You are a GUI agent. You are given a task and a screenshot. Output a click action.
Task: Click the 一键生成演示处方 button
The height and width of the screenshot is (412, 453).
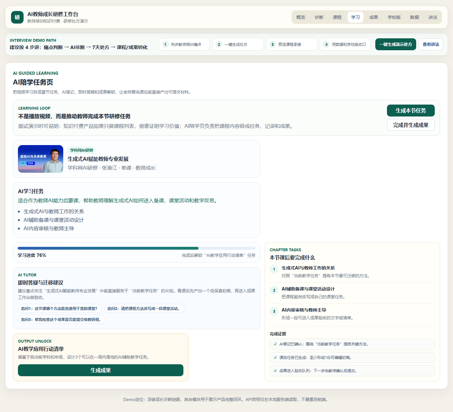396,44
